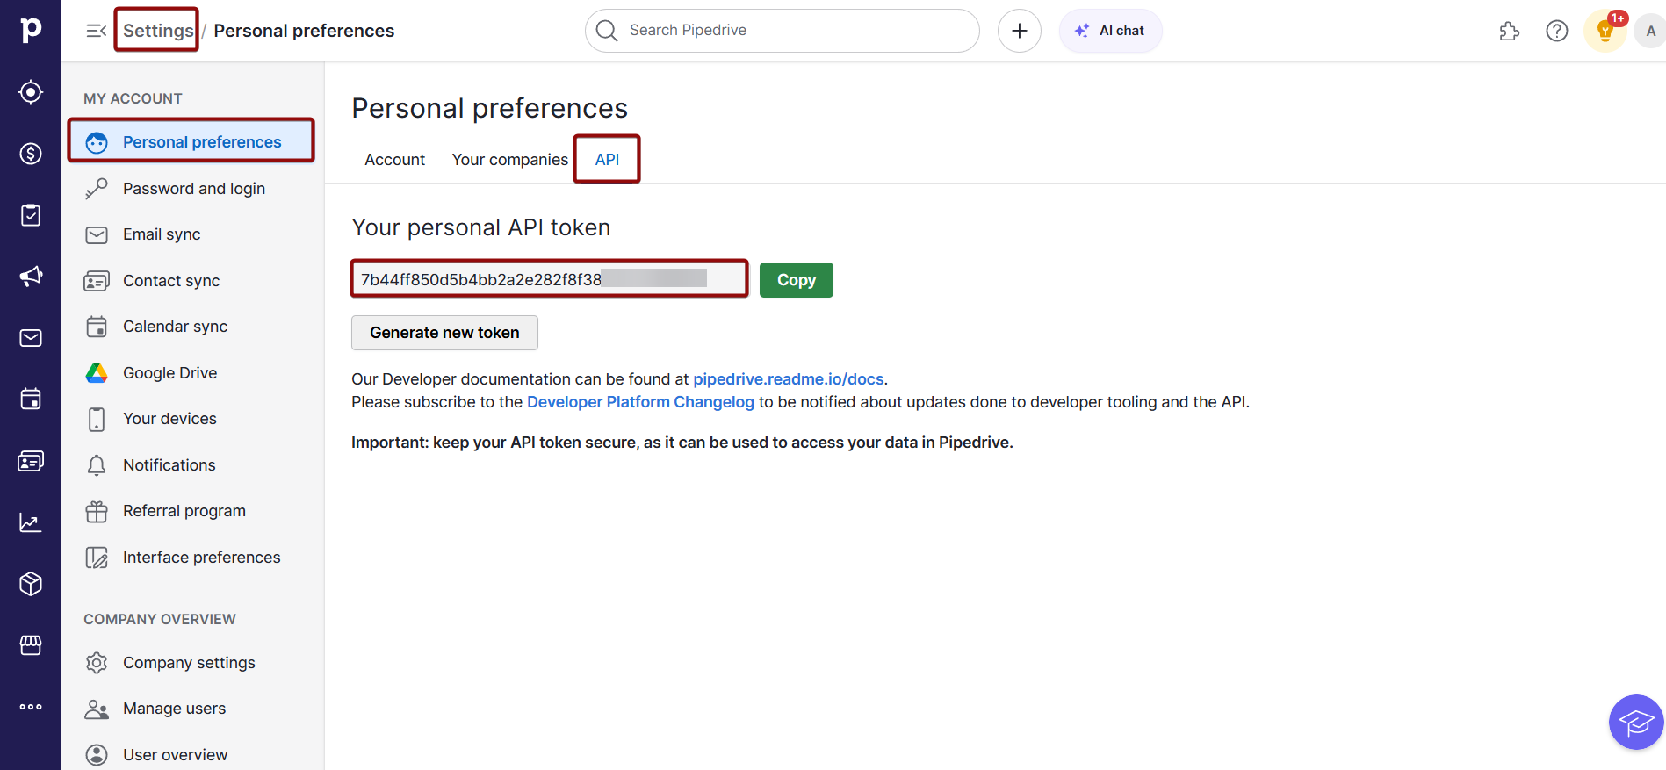This screenshot has height=770, width=1666.
Task: Open Mail via the envelope rail icon
Action: tap(31, 338)
